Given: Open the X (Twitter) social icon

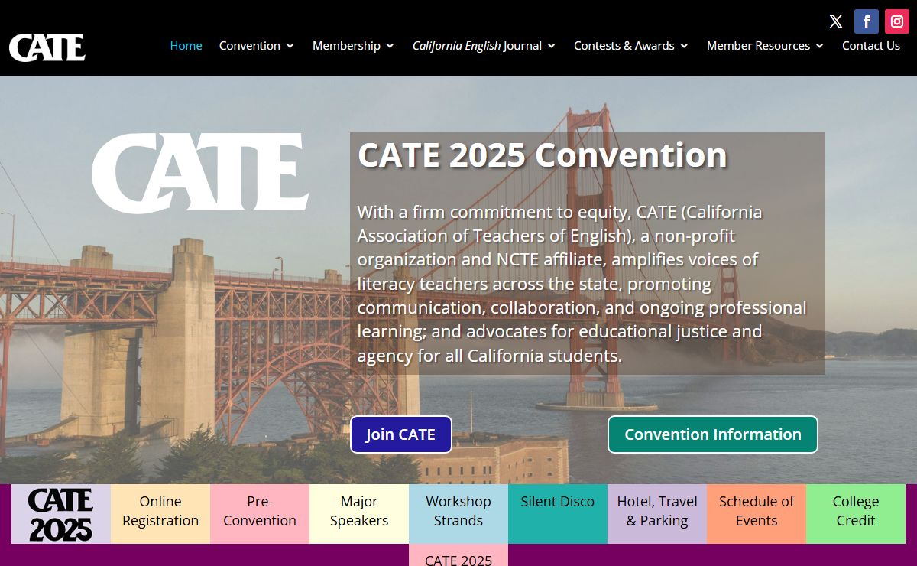Looking at the screenshot, I should pyautogui.click(x=836, y=21).
